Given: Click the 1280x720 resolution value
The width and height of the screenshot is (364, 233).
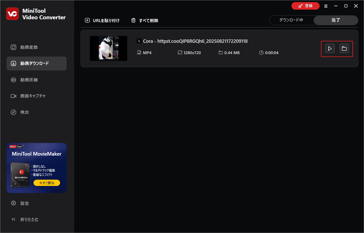Looking at the screenshot, I should 192,53.
